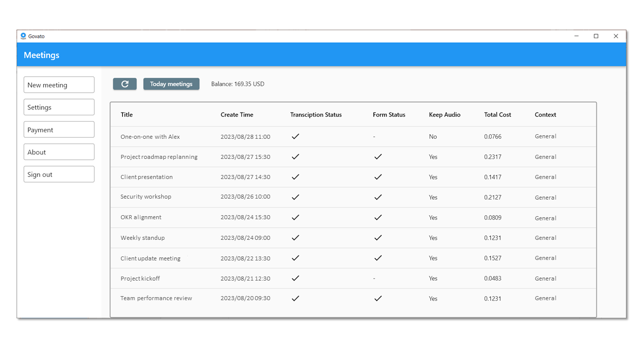643x362 pixels.
Task: Select the Client presentation meeting row
Action: (353, 177)
